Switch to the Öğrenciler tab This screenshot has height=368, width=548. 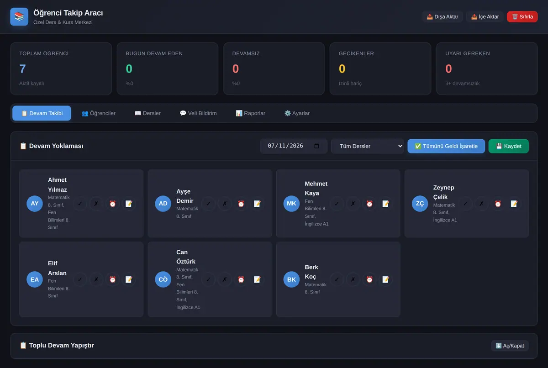(99, 113)
